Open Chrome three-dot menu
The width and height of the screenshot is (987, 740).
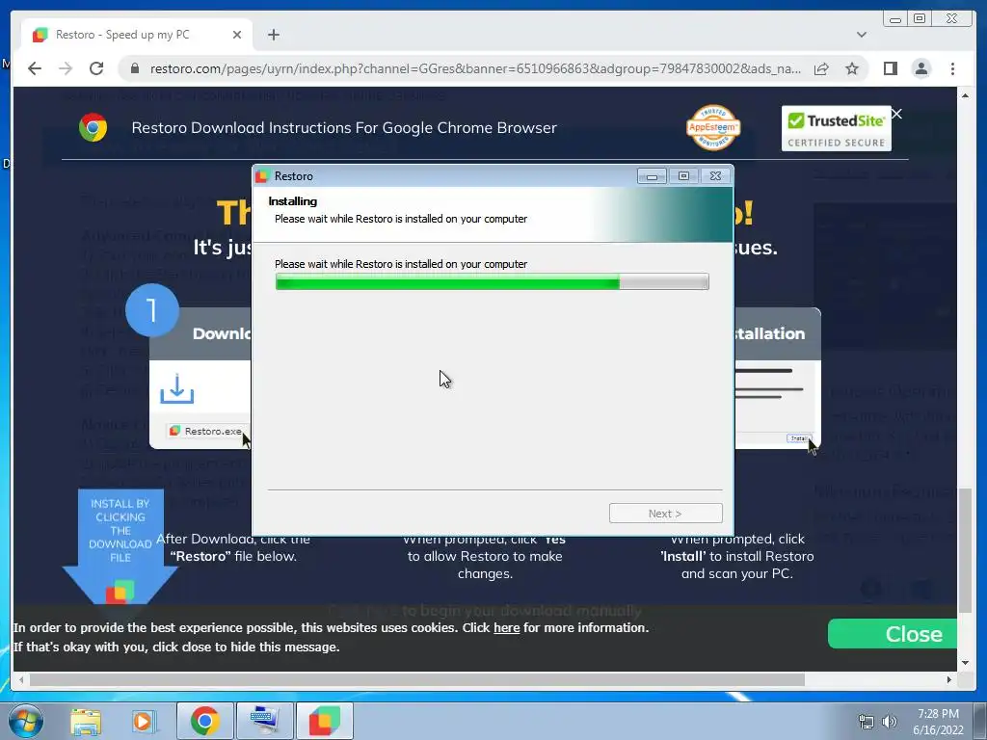click(x=952, y=68)
